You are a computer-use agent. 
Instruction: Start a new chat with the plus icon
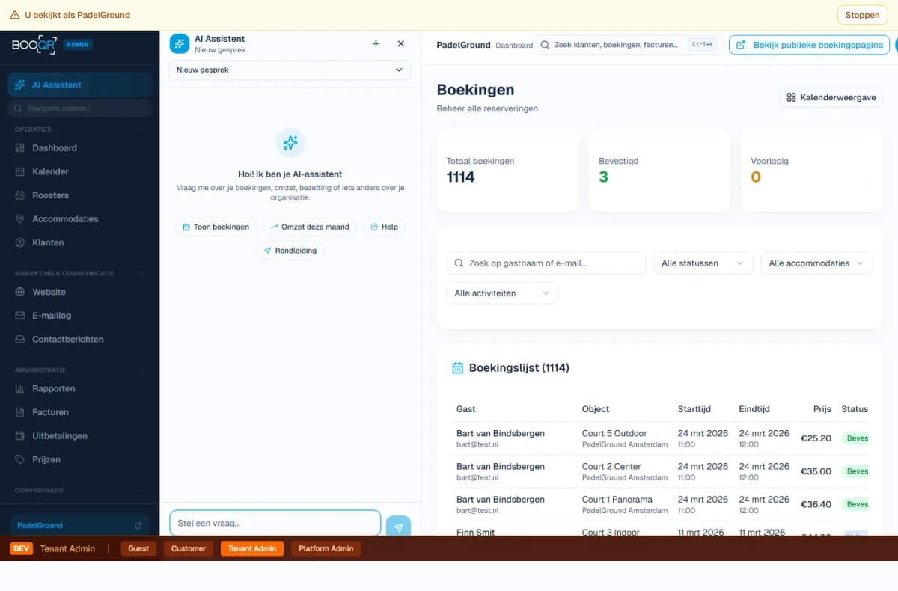pos(376,44)
